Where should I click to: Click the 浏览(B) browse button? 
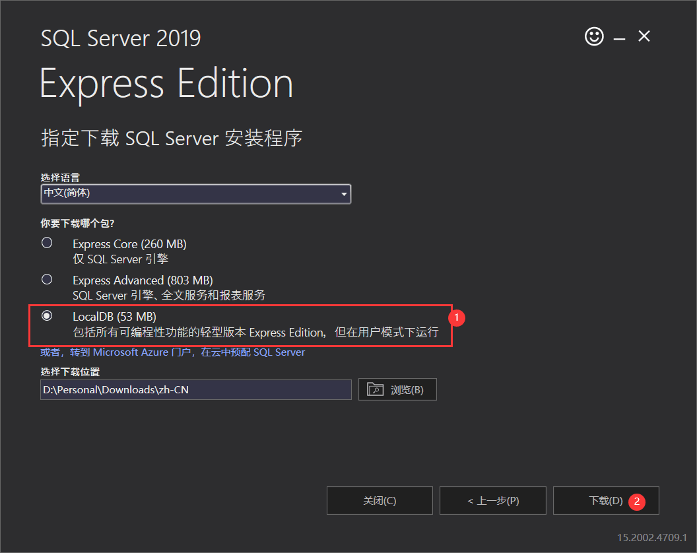click(397, 389)
